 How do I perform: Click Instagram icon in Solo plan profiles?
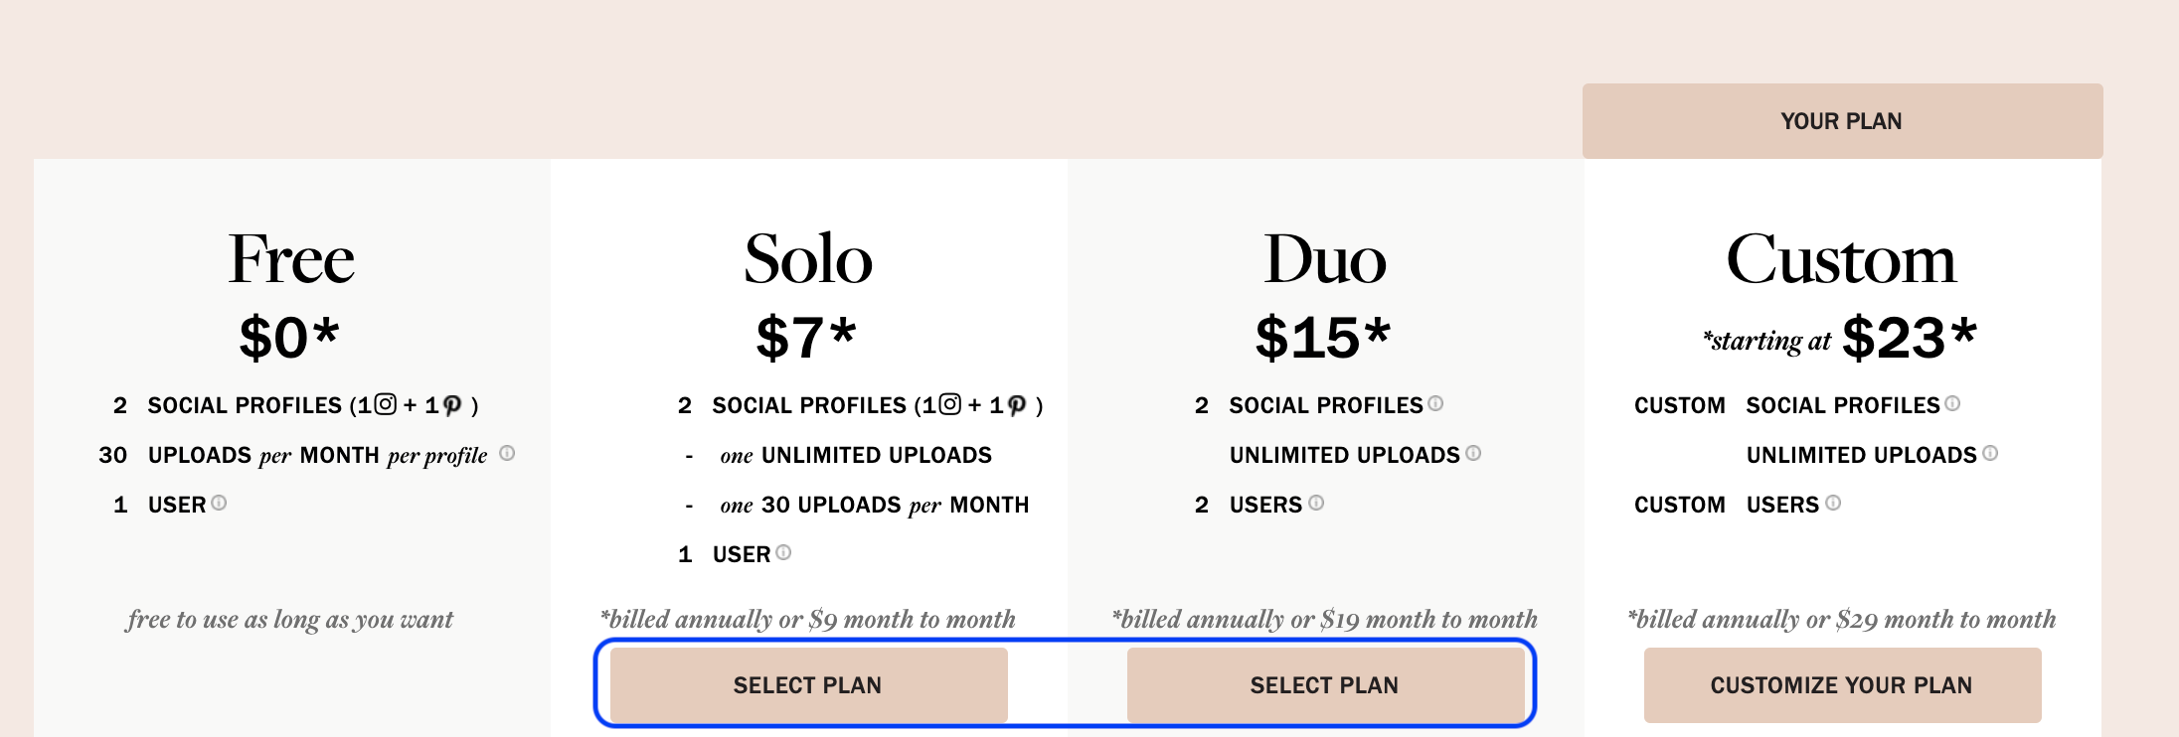pos(950,404)
